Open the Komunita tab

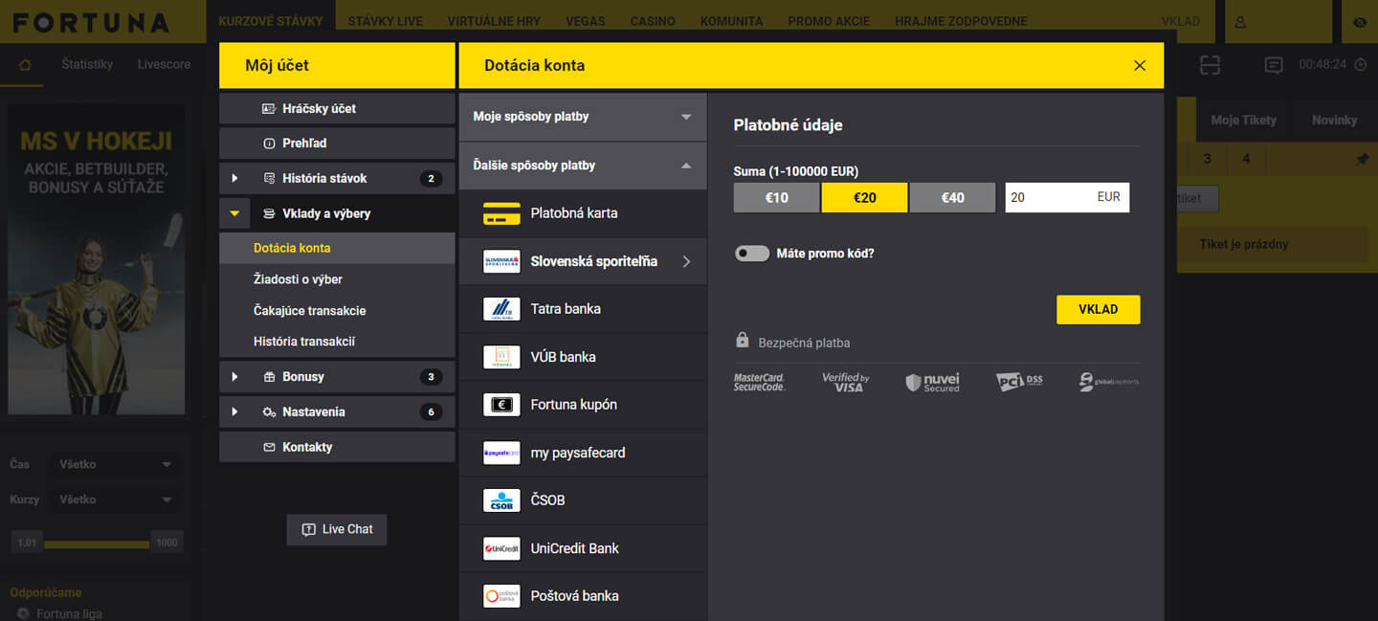point(731,21)
